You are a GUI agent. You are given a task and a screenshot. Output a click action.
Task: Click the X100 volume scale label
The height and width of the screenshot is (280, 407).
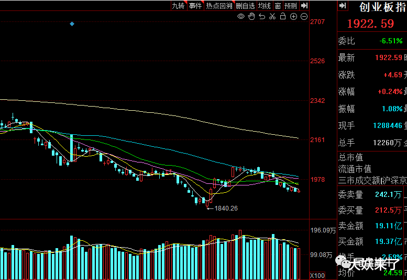click(x=317, y=276)
